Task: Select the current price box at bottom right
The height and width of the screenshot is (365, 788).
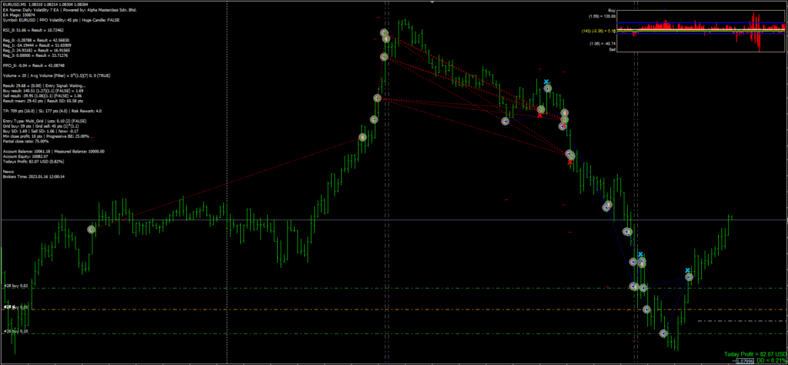Action: (x=744, y=360)
